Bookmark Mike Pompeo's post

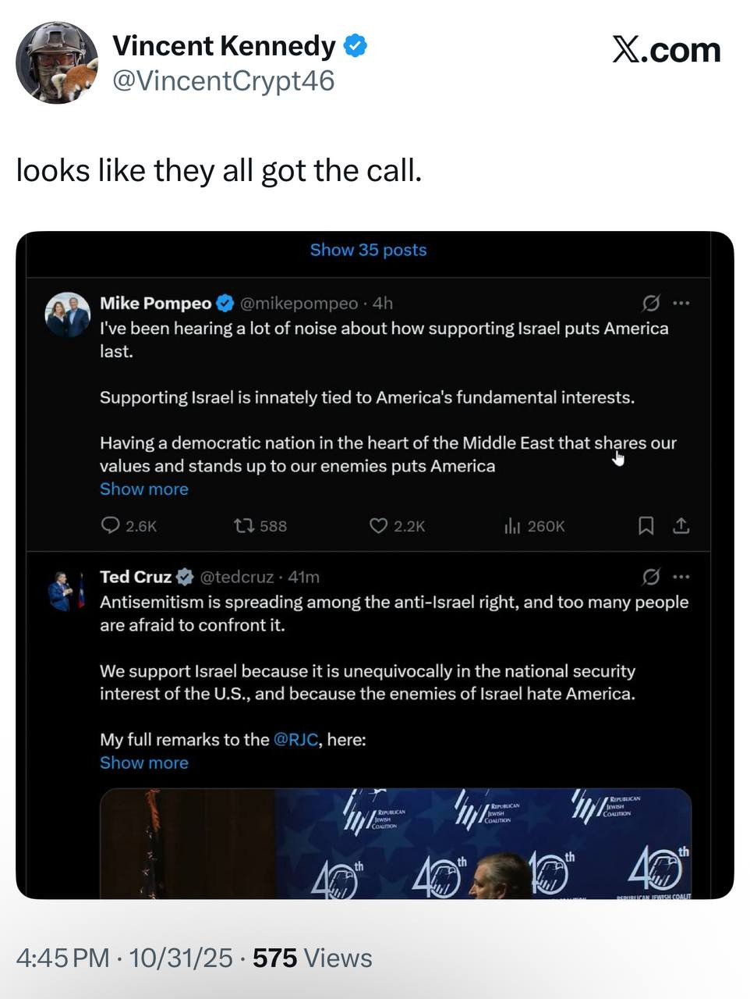pyautogui.click(x=646, y=526)
